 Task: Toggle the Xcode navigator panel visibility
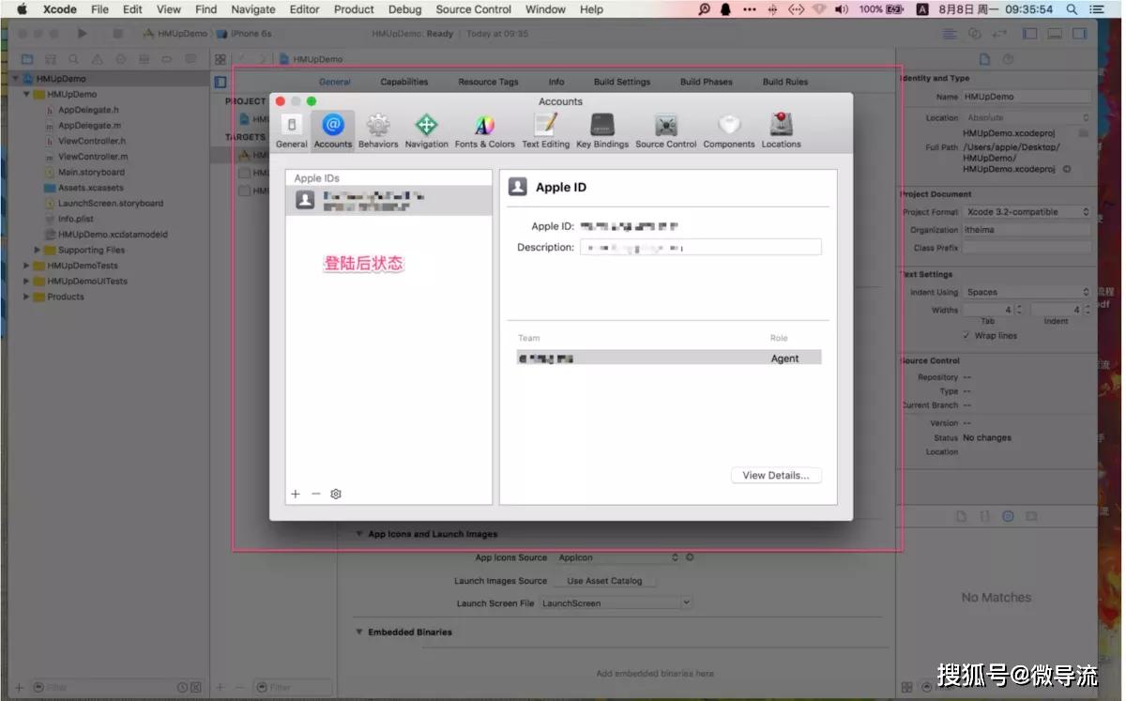1029,33
